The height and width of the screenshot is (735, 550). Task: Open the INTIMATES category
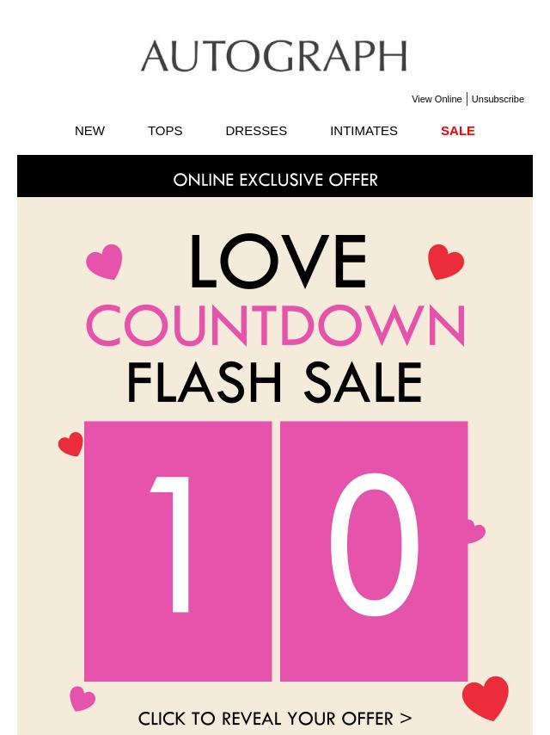point(364,131)
